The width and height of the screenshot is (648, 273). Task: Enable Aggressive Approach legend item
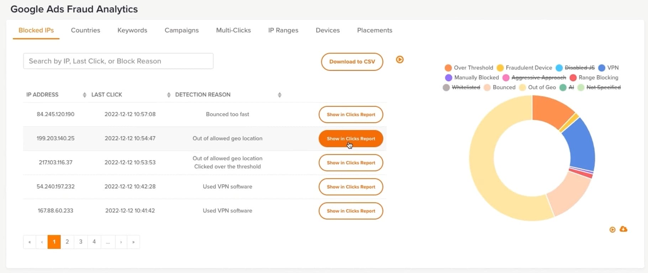pyautogui.click(x=534, y=77)
